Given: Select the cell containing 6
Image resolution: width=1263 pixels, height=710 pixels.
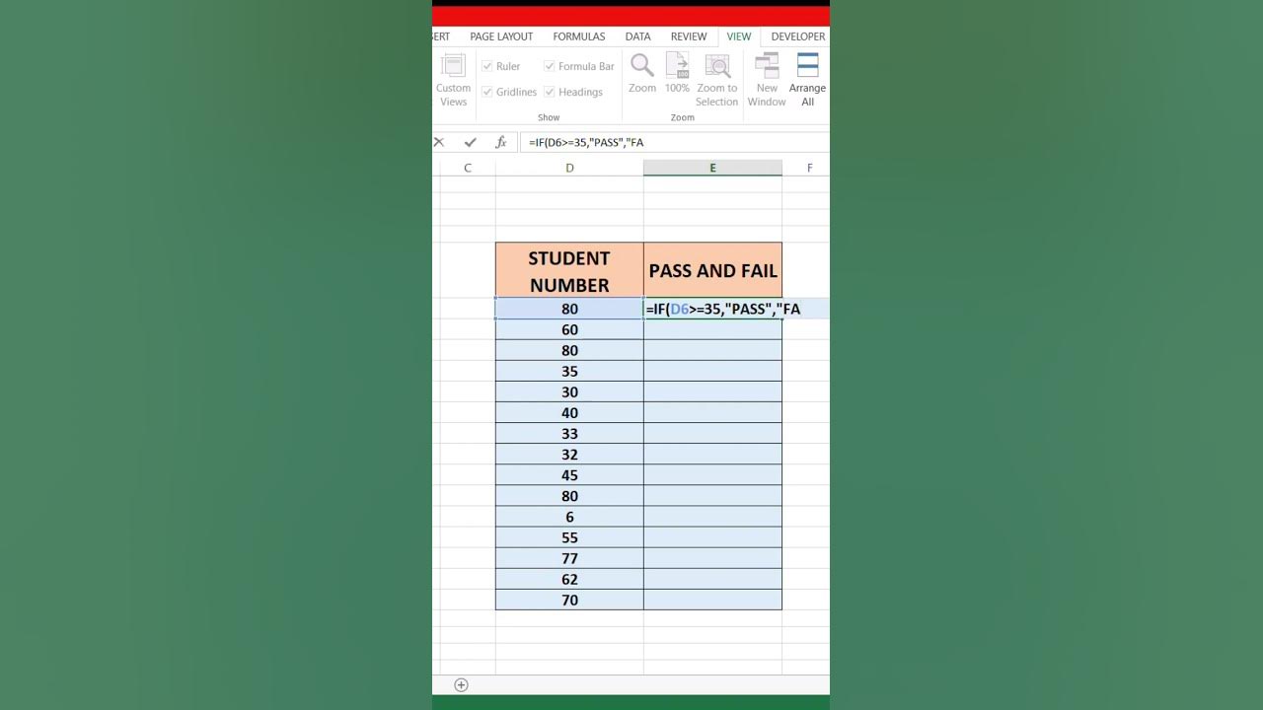Looking at the screenshot, I should click(x=569, y=517).
